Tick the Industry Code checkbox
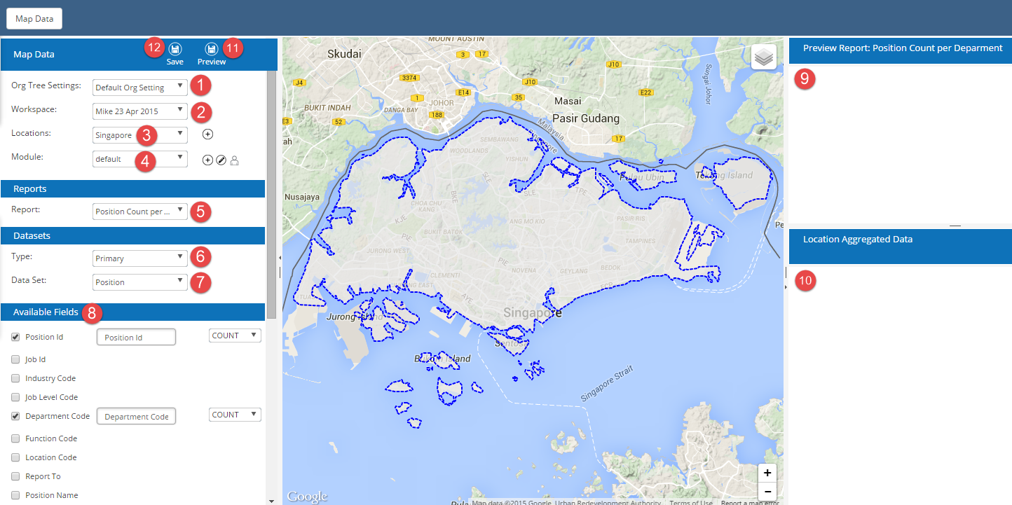This screenshot has width=1012, height=505. tap(15, 378)
